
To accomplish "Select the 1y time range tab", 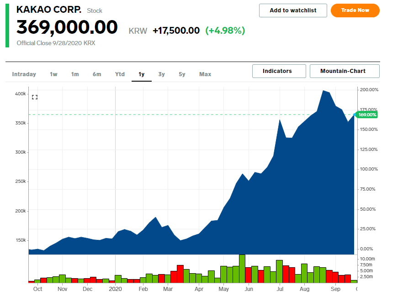I will pos(141,74).
